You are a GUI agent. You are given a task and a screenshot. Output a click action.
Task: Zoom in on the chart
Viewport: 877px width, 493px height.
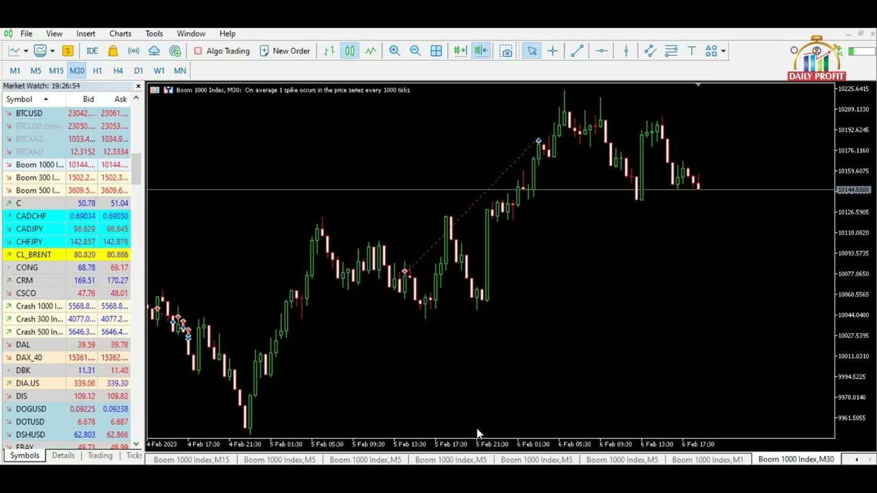pos(395,51)
